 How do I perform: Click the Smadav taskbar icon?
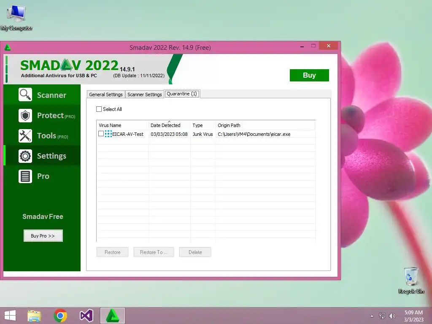click(112, 316)
